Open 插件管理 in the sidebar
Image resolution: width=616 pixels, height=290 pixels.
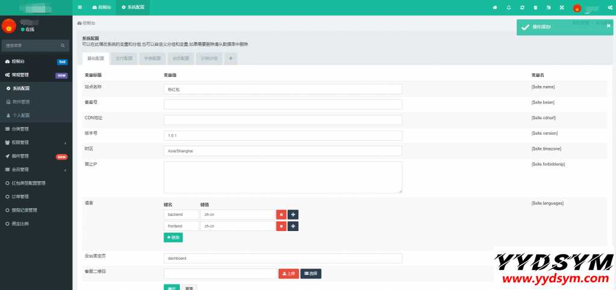tap(36, 156)
